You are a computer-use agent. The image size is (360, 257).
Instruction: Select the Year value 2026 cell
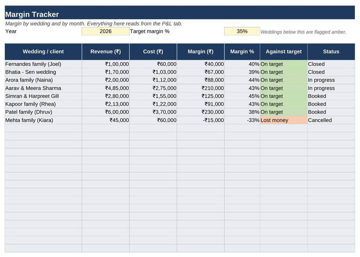pos(106,32)
